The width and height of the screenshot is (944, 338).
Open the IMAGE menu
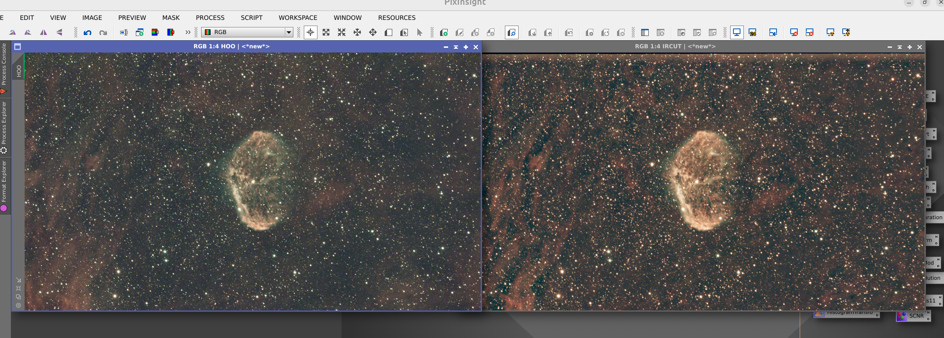[x=92, y=18]
